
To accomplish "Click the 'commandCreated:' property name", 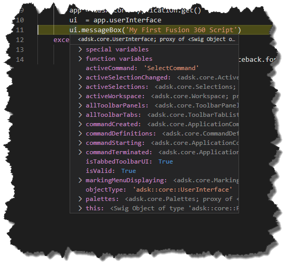I will [113, 124].
